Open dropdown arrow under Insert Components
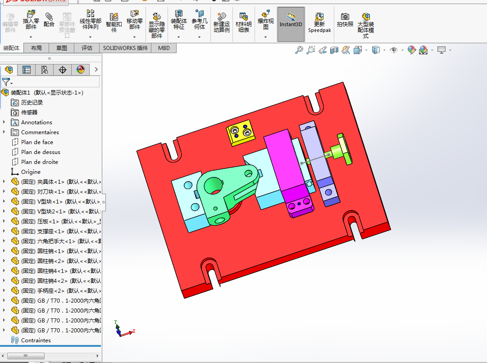This screenshot has height=363, width=487. click(31, 37)
